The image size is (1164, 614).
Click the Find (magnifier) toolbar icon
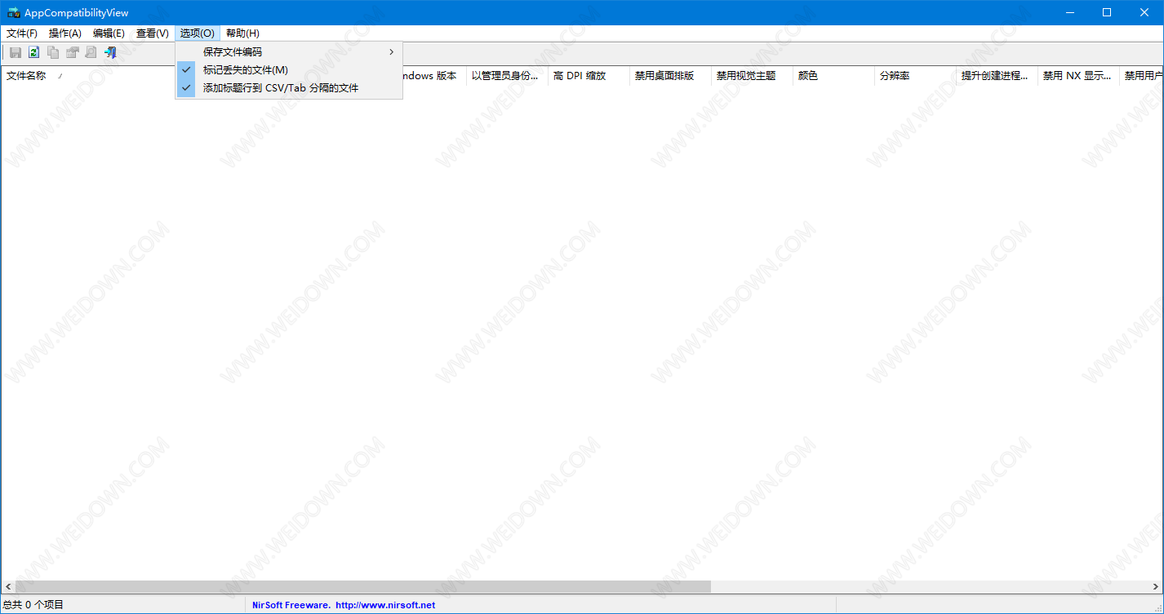point(91,52)
